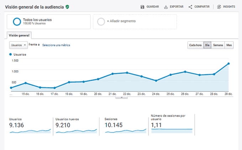Select the Día view button

click(x=207, y=45)
